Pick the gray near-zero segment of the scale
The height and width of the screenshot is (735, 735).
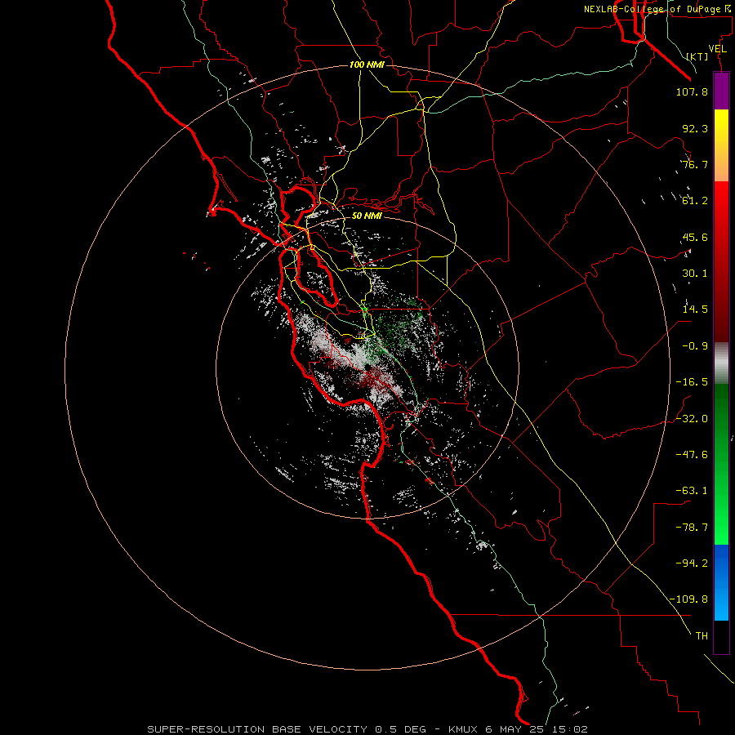(721, 363)
